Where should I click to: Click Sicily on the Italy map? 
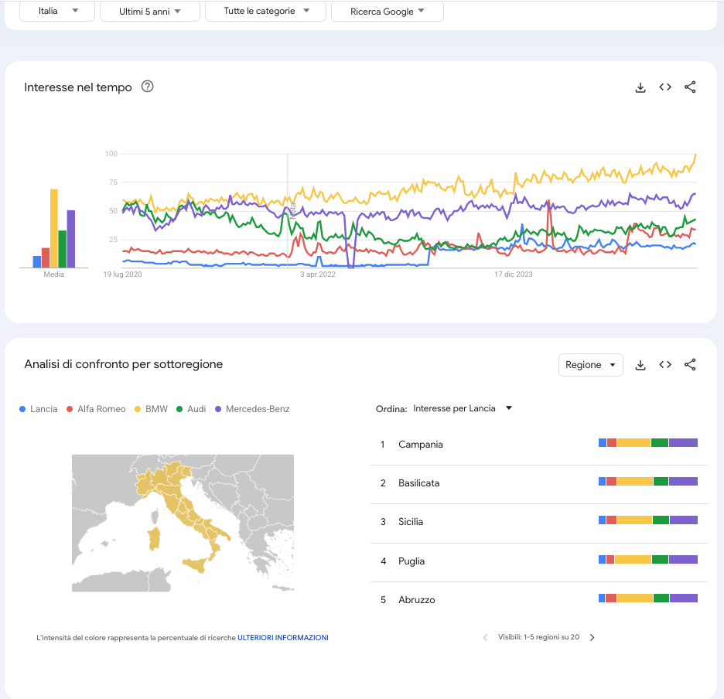(x=196, y=564)
